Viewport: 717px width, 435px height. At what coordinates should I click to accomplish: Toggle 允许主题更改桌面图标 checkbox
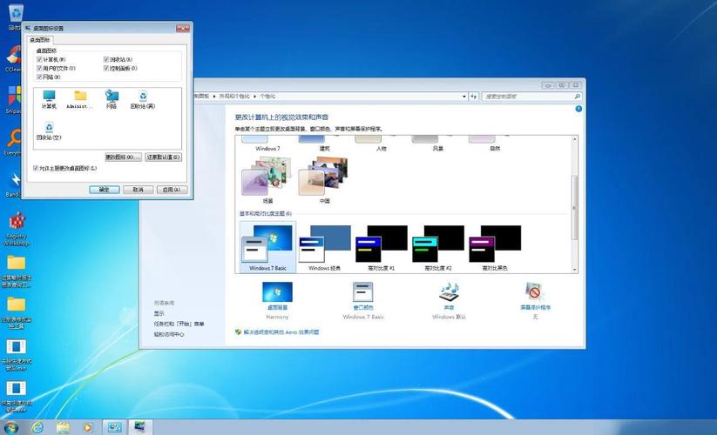tap(36, 168)
